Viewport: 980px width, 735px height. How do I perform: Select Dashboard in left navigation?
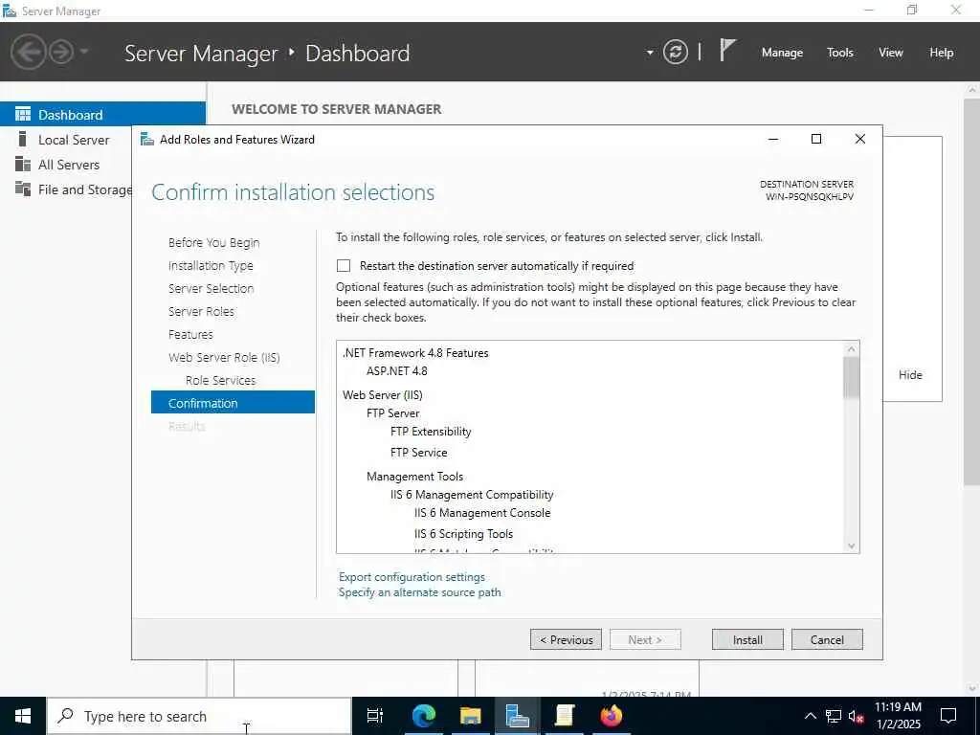click(102, 115)
